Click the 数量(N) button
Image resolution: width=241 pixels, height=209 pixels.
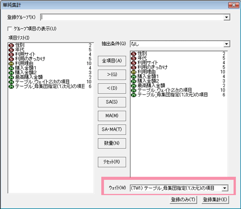click(x=112, y=144)
